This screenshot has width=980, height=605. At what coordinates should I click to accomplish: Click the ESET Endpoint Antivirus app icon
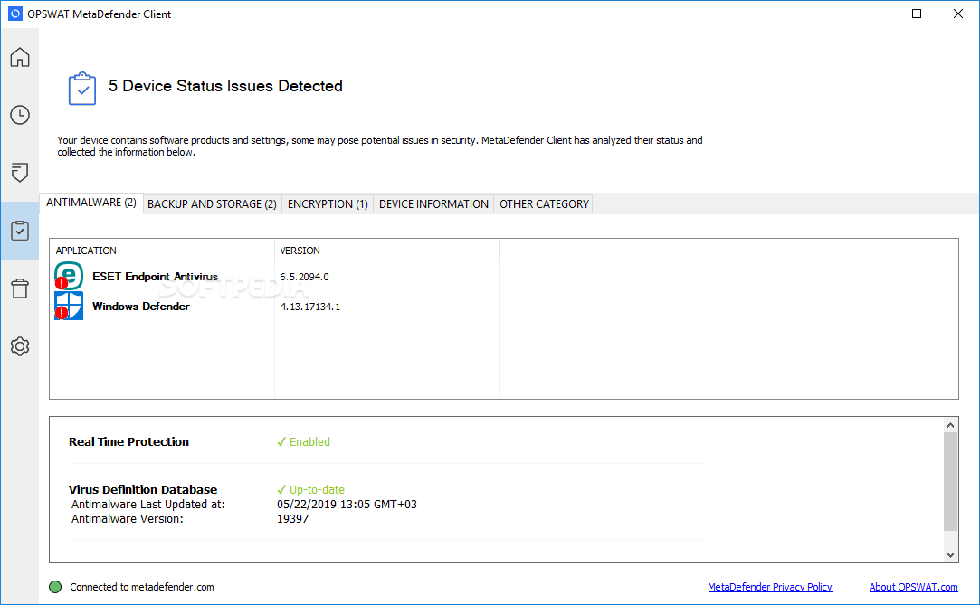point(69,276)
